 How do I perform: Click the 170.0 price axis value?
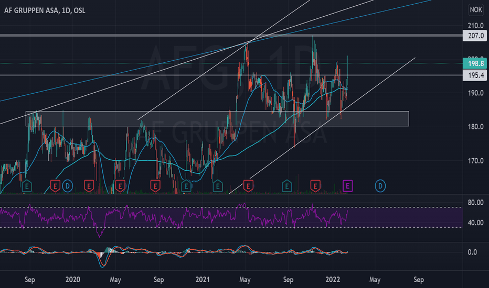pos(475,161)
